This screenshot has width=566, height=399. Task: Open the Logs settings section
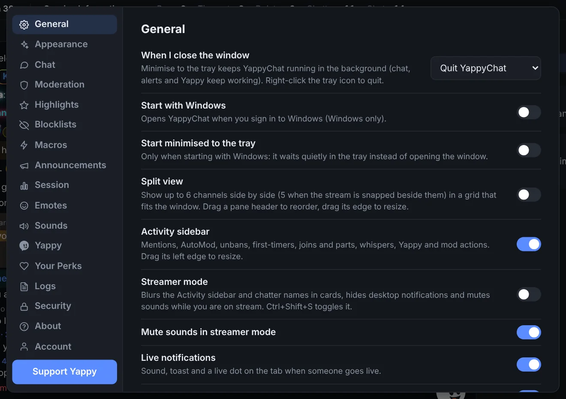click(64, 286)
